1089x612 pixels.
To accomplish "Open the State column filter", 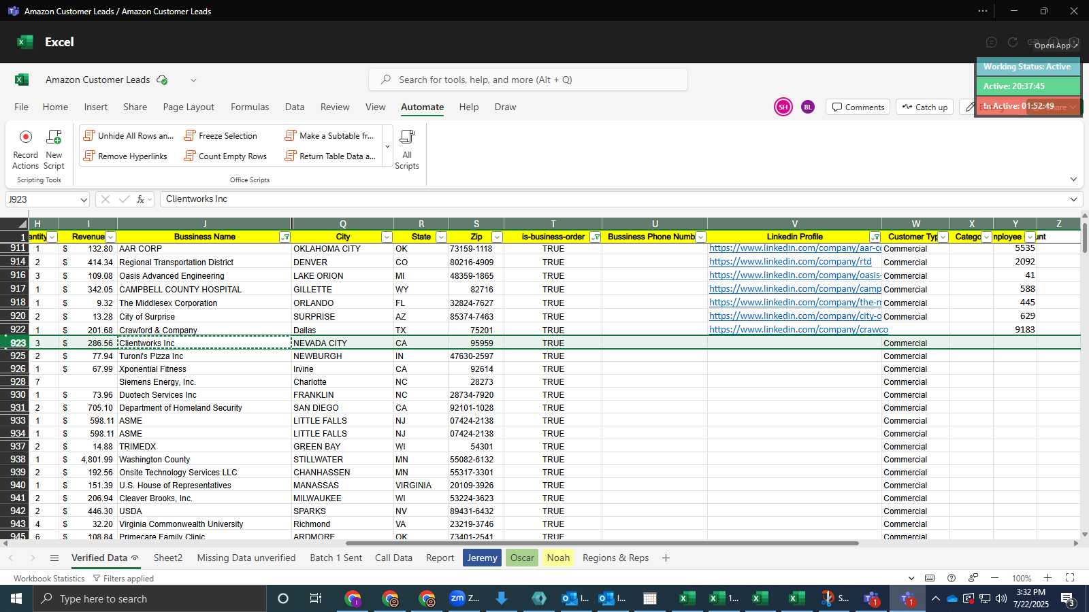I will point(441,237).
